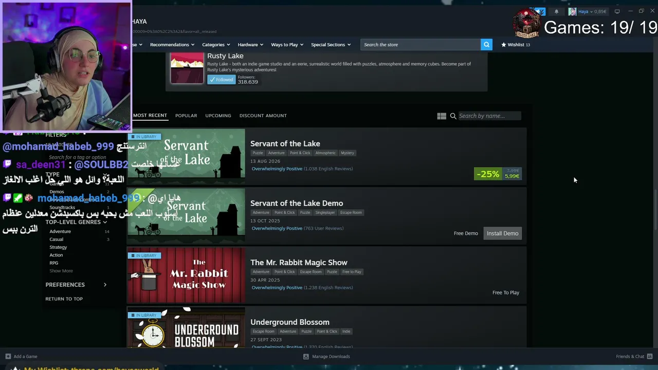Image resolution: width=658 pixels, height=370 pixels.
Task: Click the Haya profile avatar
Action: (x=572, y=11)
